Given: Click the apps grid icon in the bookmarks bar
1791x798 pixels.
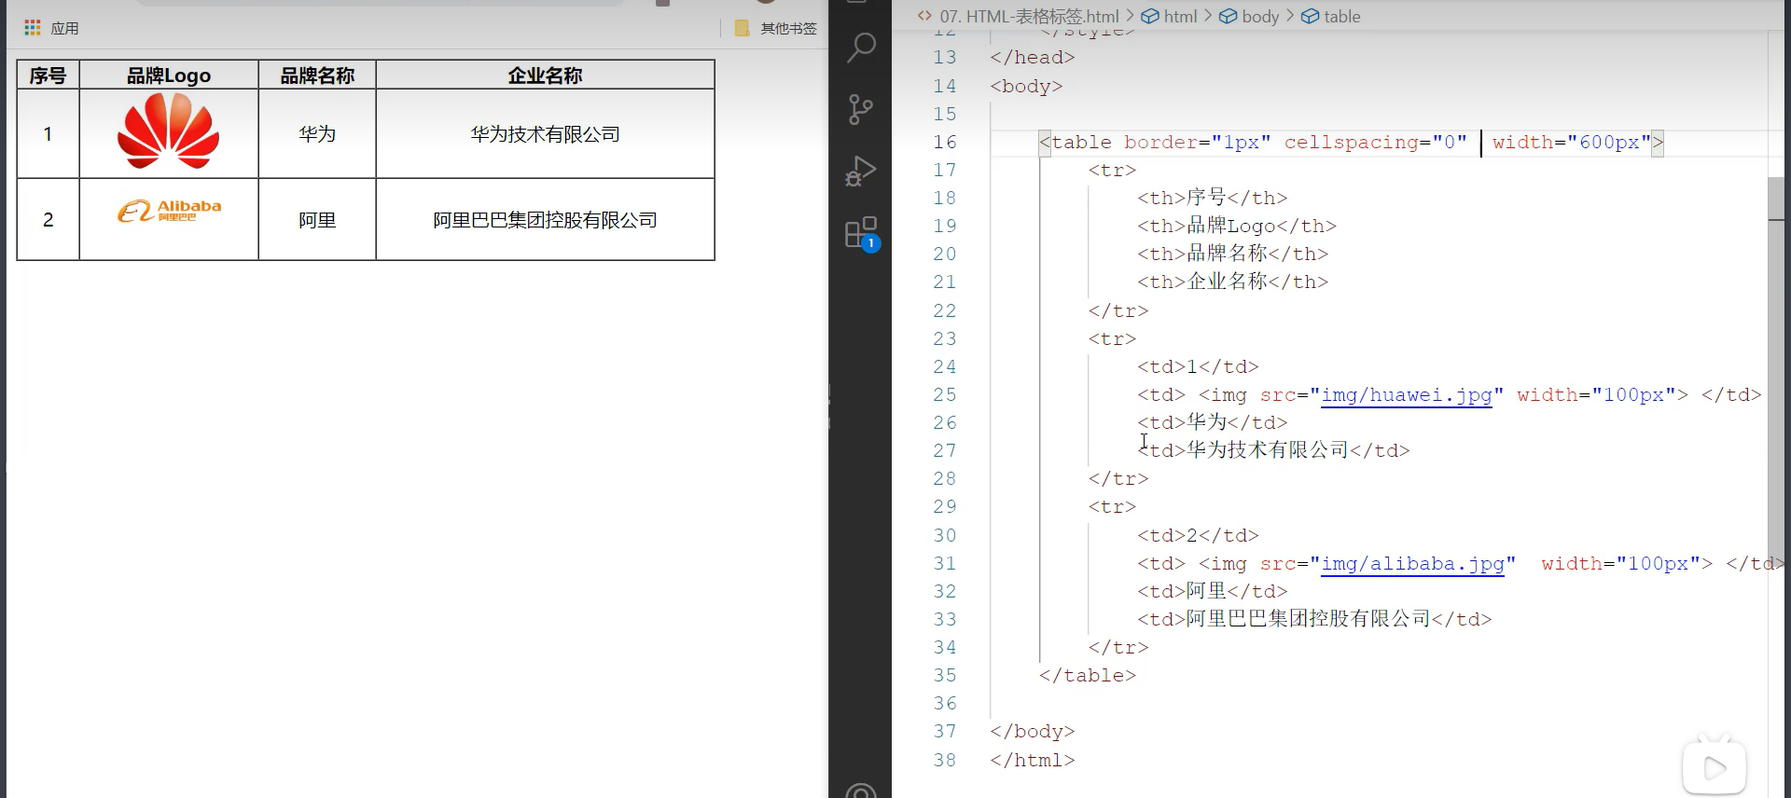Looking at the screenshot, I should coord(33,28).
